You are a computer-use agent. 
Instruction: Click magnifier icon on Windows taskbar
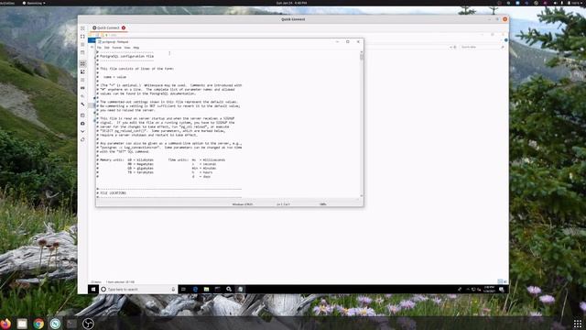(229, 290)
